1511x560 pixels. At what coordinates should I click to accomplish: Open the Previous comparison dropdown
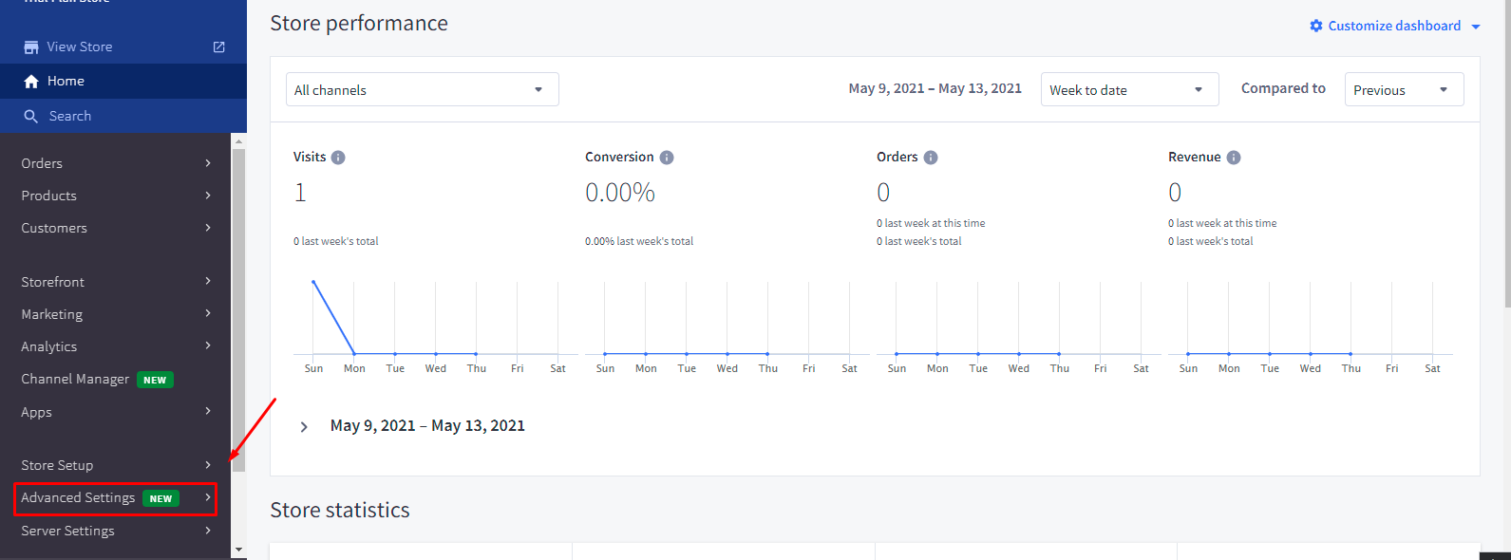(x=1403, y=90)
